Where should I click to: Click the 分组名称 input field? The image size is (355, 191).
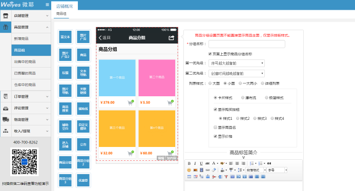247,44
